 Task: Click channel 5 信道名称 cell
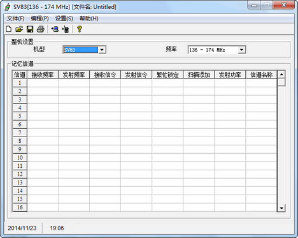tap(262, 116)
